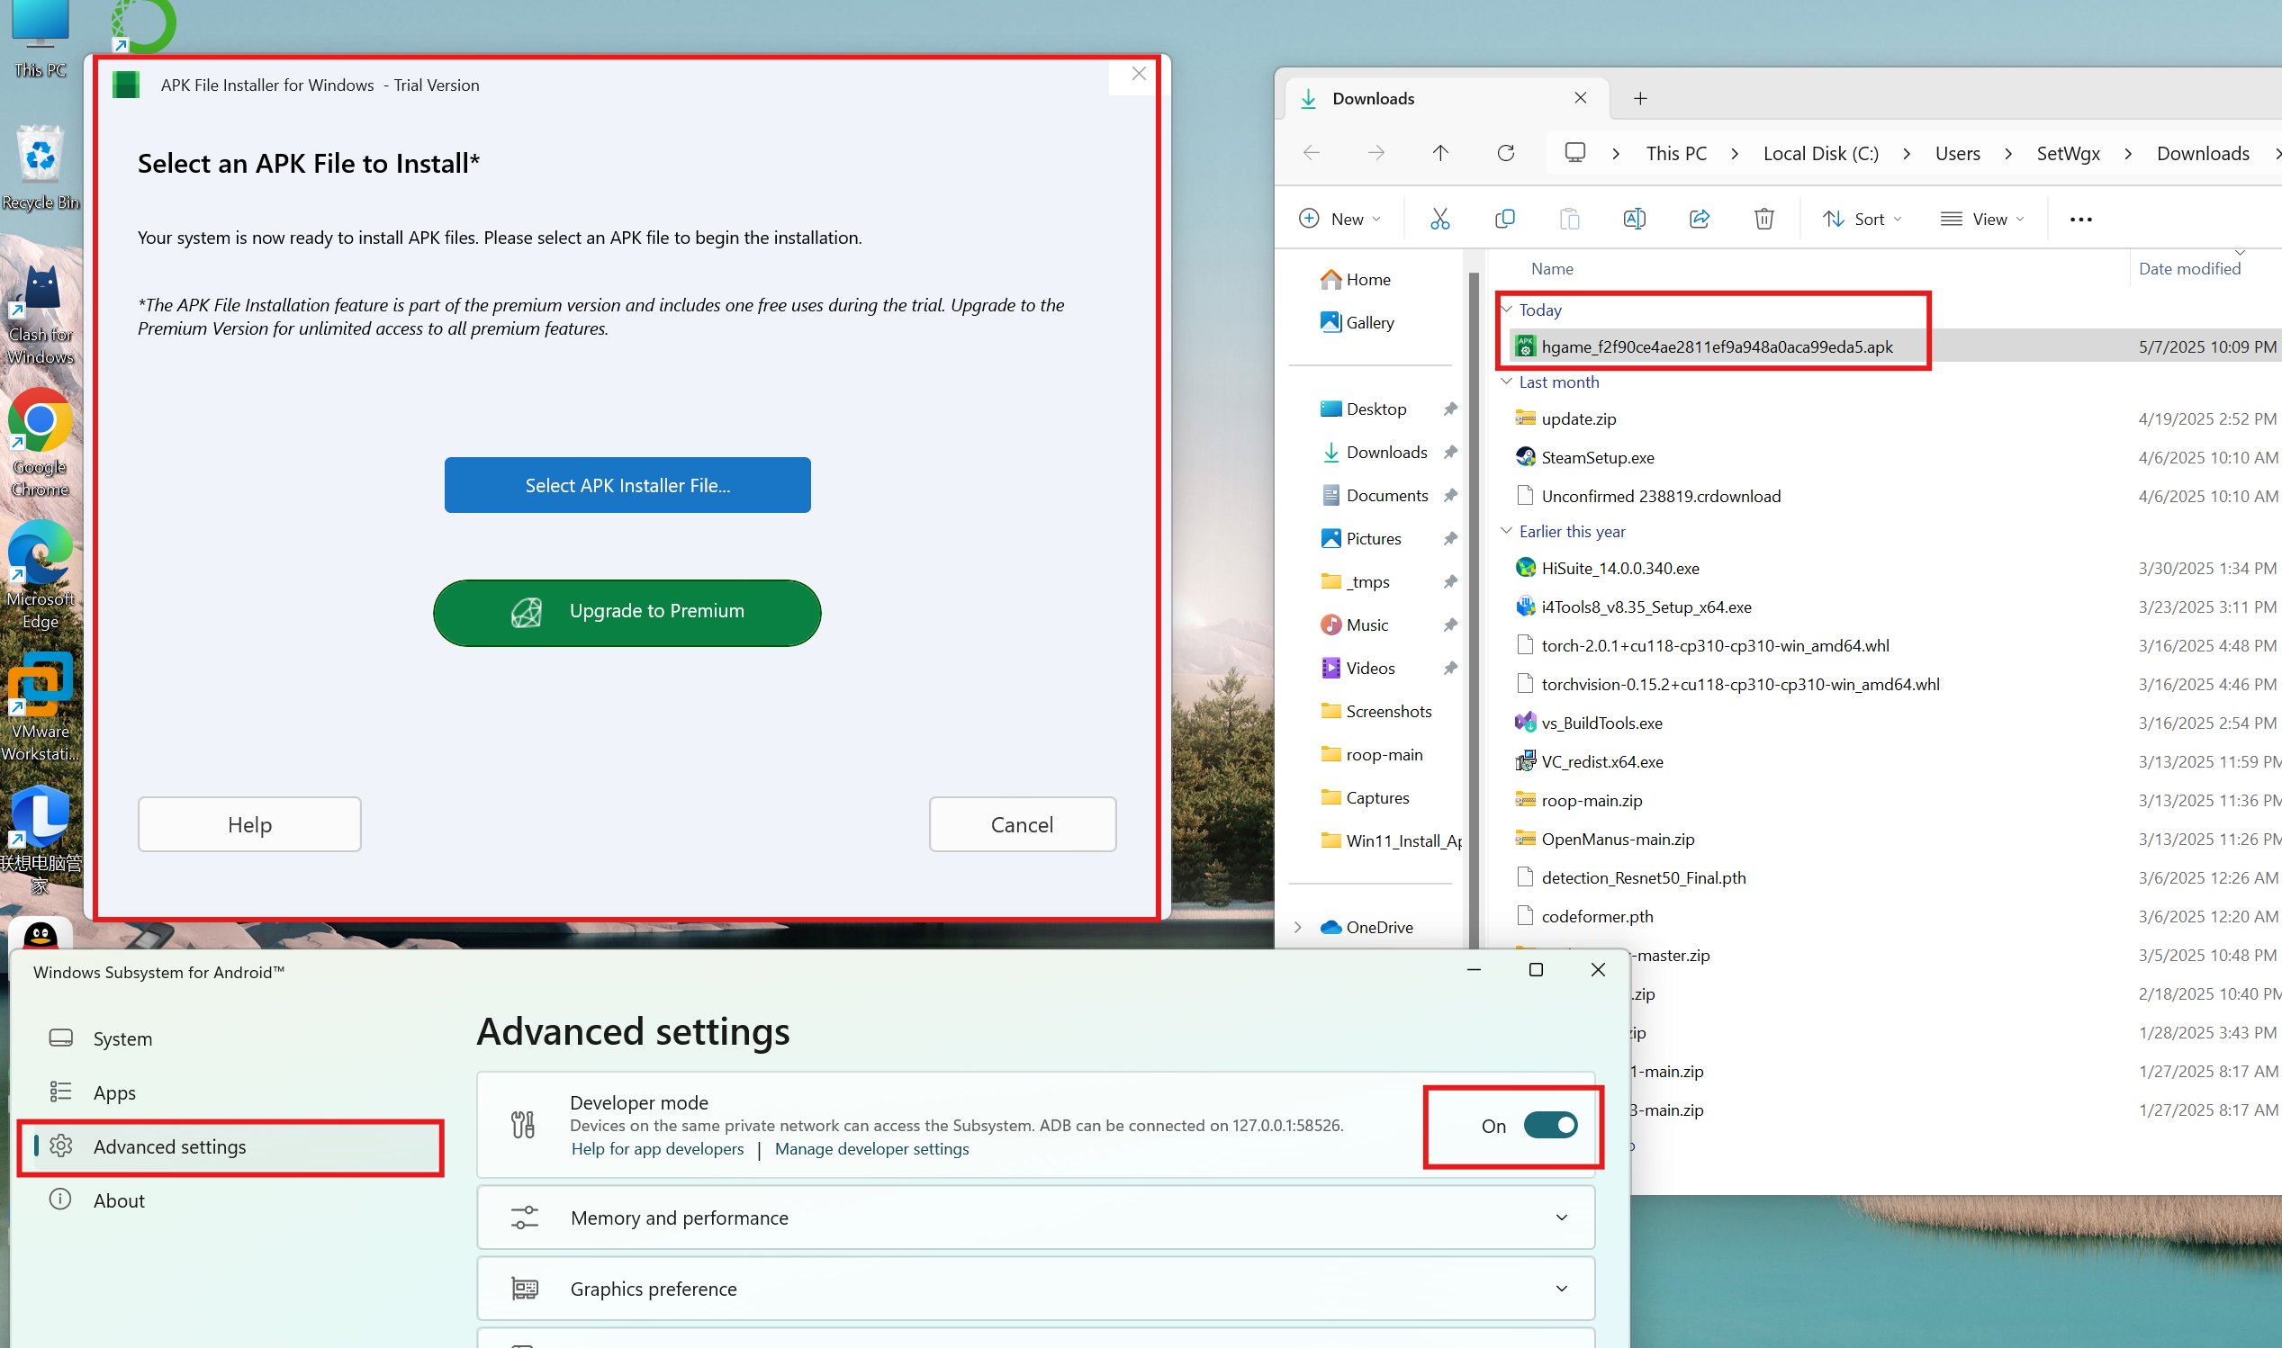Open Manage developer settings link
Screen dimensions: 2282x1348
coord(871,1149)
